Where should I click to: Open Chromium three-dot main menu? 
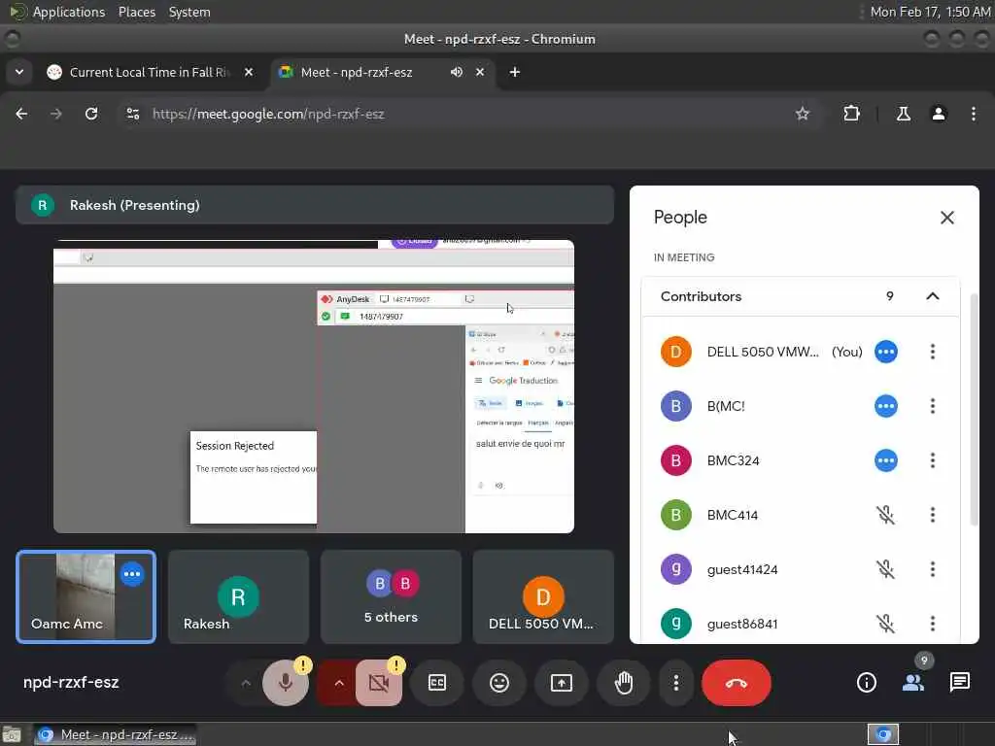974,114
